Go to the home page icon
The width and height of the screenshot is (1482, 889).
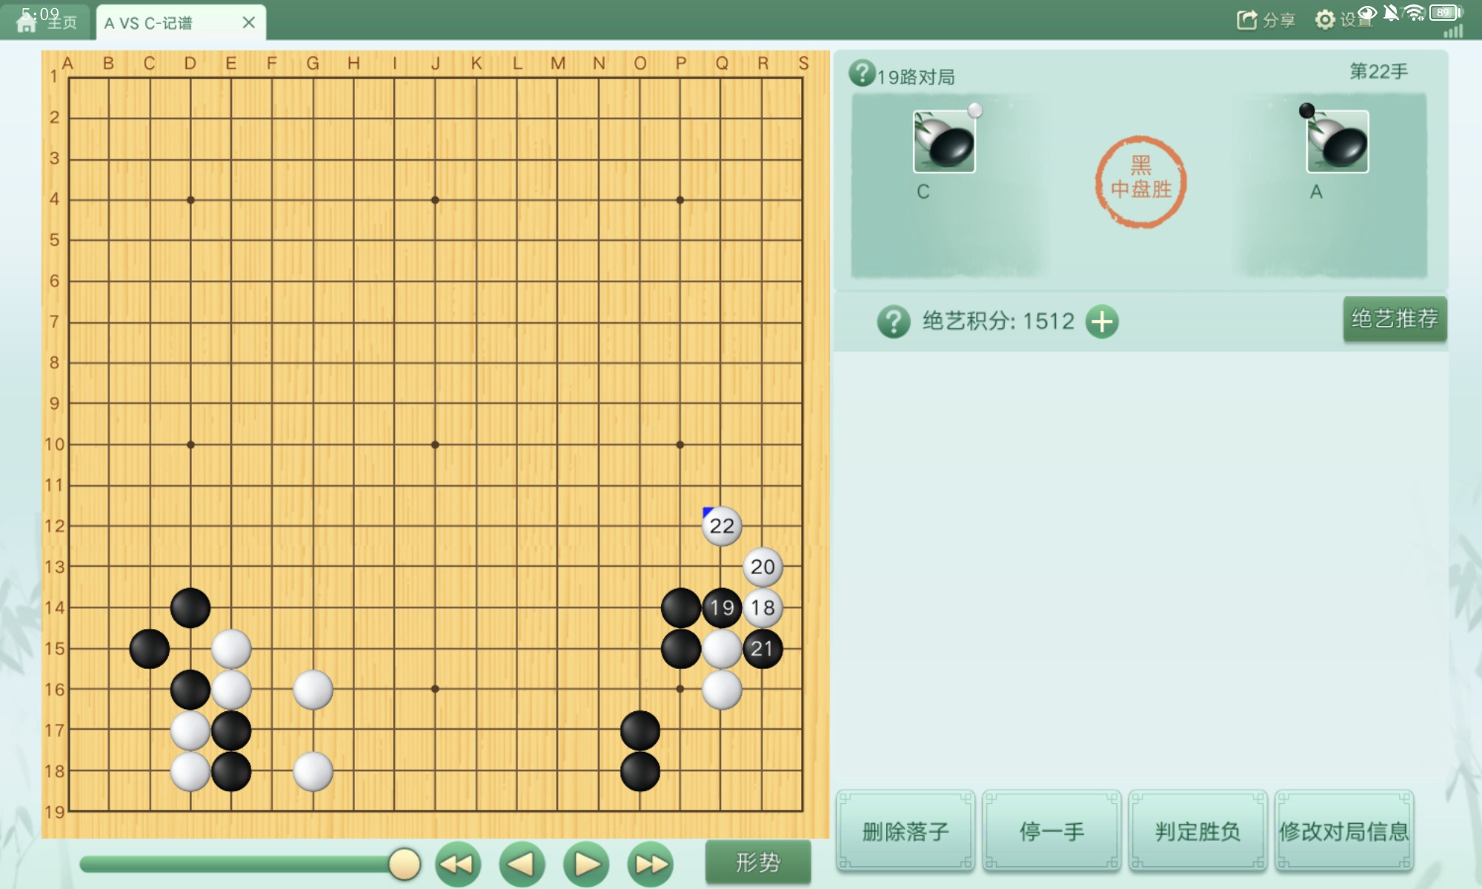click(27, 22)
